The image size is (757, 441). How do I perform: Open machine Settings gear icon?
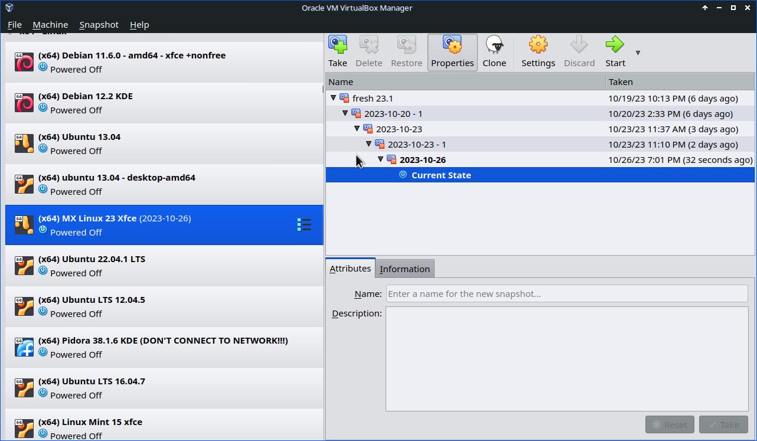[x=538, y=45]
